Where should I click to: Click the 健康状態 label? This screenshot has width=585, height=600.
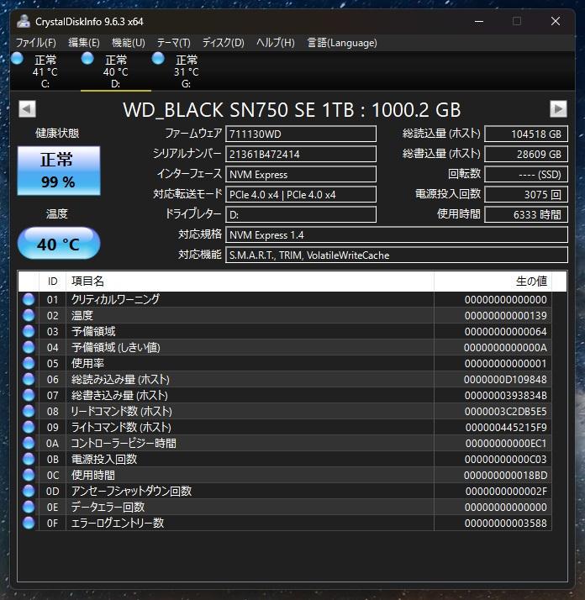pos(57,133)
